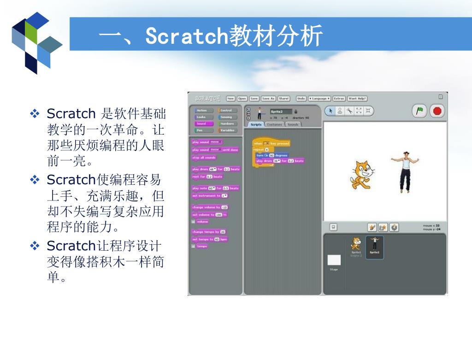Click the New button
The width and height of the screenshot is (472, 354).
tap(230, 99)
